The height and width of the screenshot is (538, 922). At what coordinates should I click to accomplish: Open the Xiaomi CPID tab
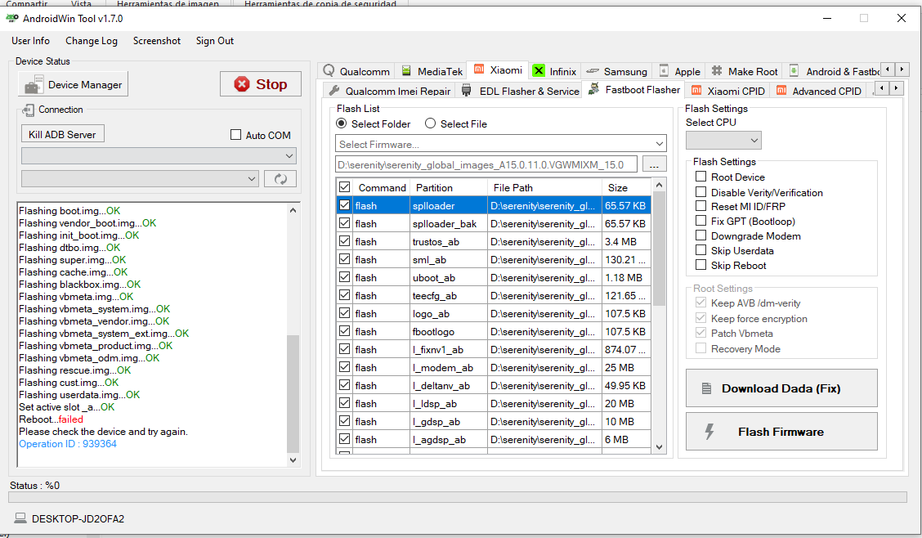click(728, 91)
